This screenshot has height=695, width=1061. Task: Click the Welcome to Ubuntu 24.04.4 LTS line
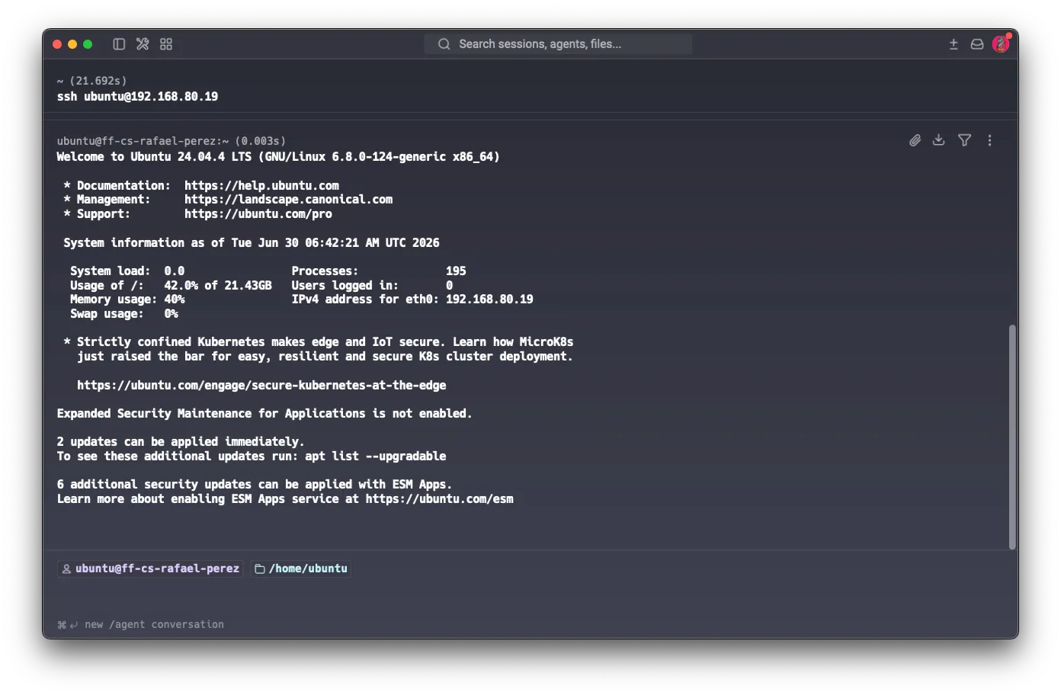click(x=278, y=157)
